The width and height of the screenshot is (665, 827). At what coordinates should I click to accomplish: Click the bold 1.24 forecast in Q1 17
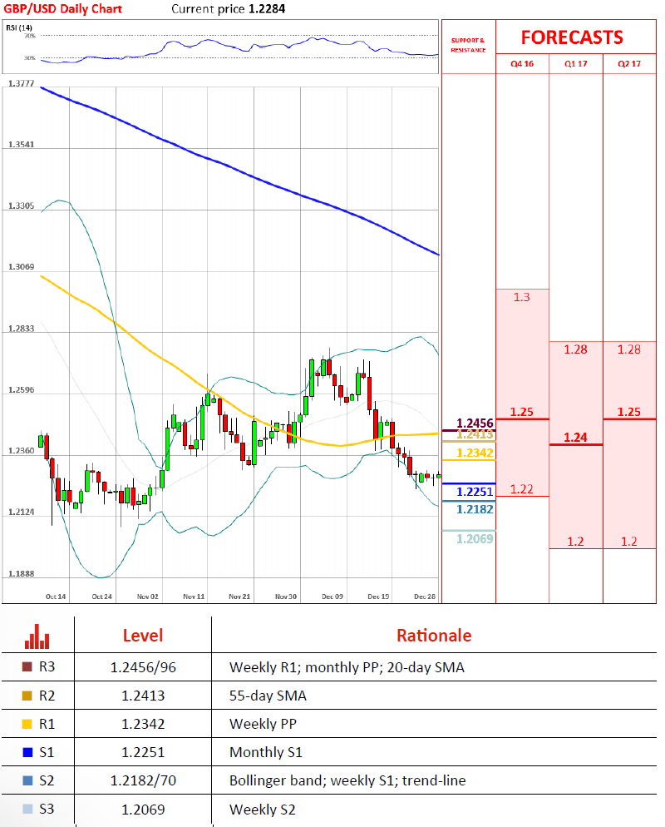click(575, 438)
